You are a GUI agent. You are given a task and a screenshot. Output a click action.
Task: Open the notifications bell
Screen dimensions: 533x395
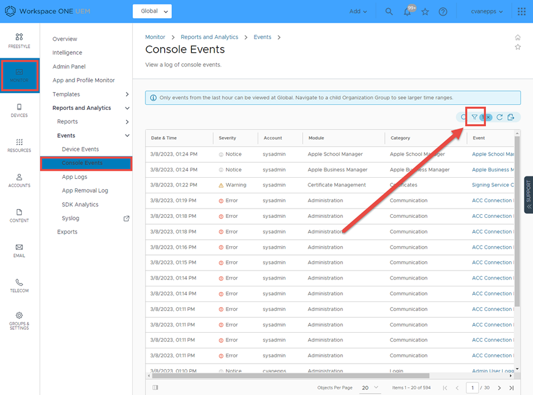(407, 11)
